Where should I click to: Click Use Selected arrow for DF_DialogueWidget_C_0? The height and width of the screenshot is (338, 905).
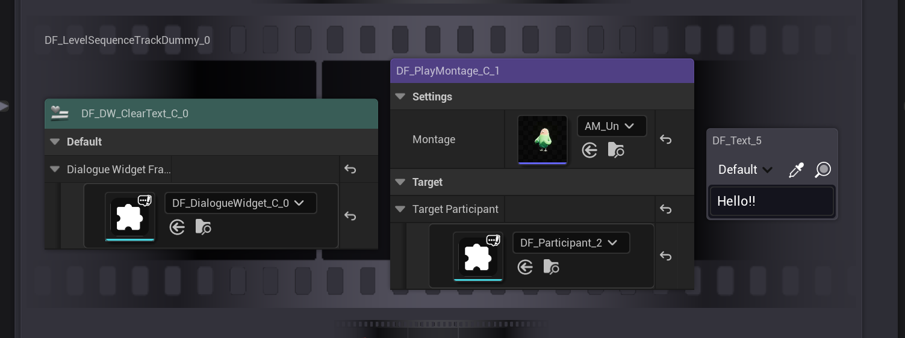click(177, 227)
